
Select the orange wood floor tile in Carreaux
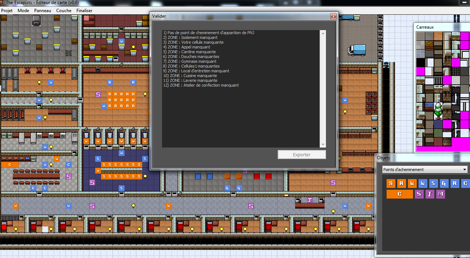click(x=438, y=36)
